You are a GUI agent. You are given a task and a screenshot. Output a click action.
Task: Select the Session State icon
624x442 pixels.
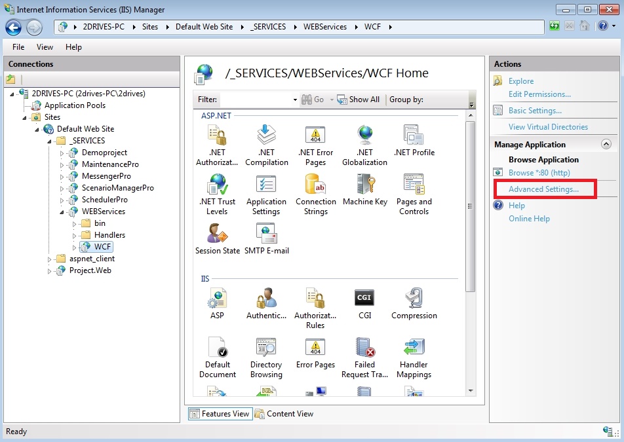click(x=217, y=235)
